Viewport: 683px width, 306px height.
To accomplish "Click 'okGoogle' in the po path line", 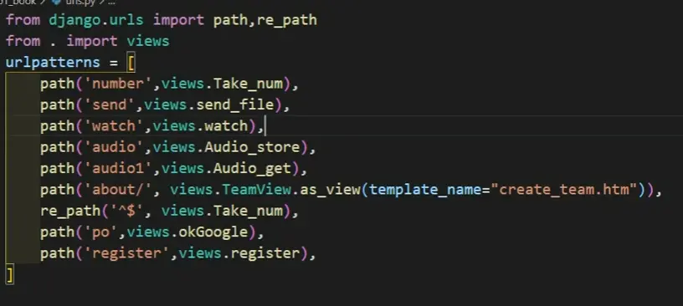I will 213,232.
